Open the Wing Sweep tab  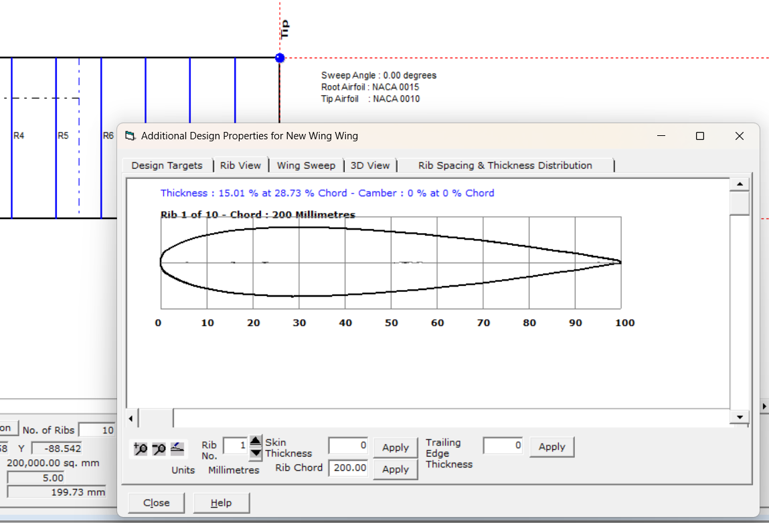(306, 165)
